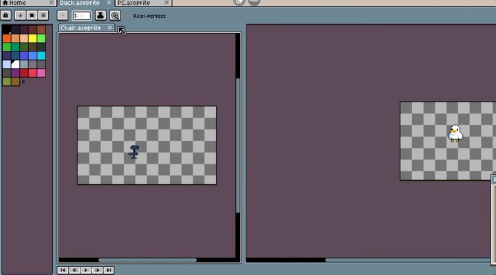Open the palette presets page icon
This screenshot has width=496, height=275.
pyautogui.click(x=32, y=15)
